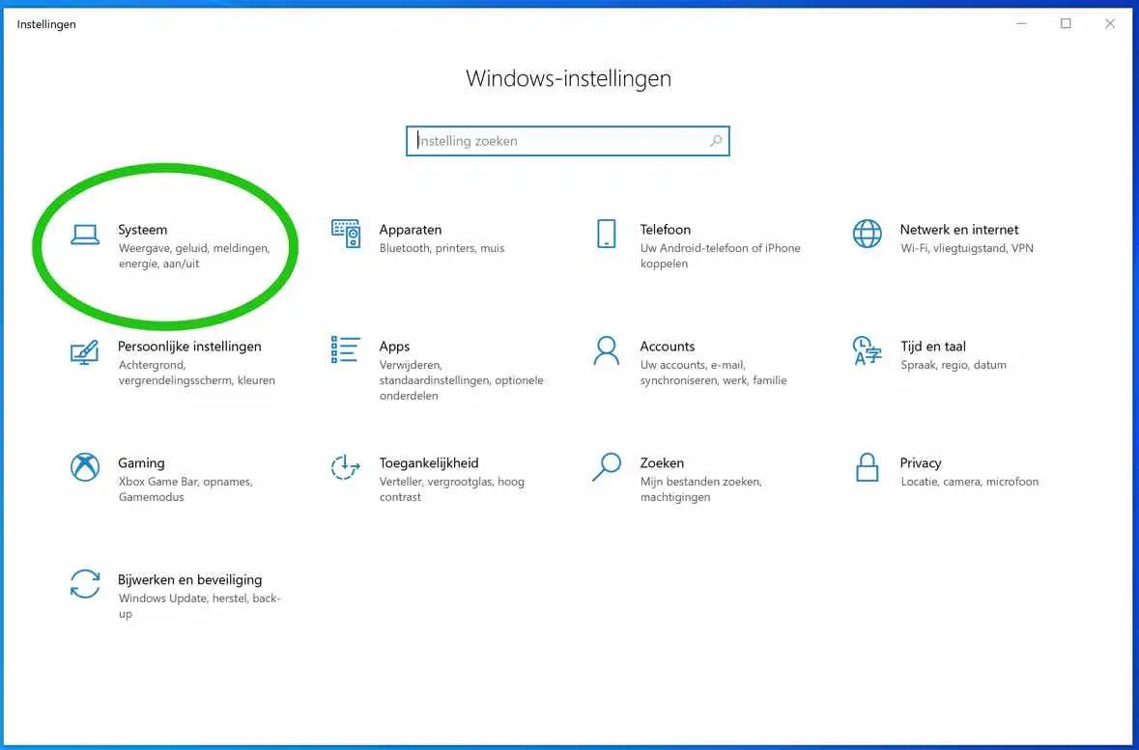Screen dimensions: 1139x750
Task: Open the Accounts category title
Action: [667, 347]
